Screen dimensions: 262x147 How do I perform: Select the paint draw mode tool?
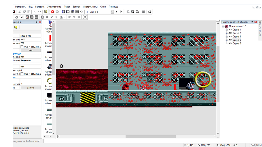(21, 17)
